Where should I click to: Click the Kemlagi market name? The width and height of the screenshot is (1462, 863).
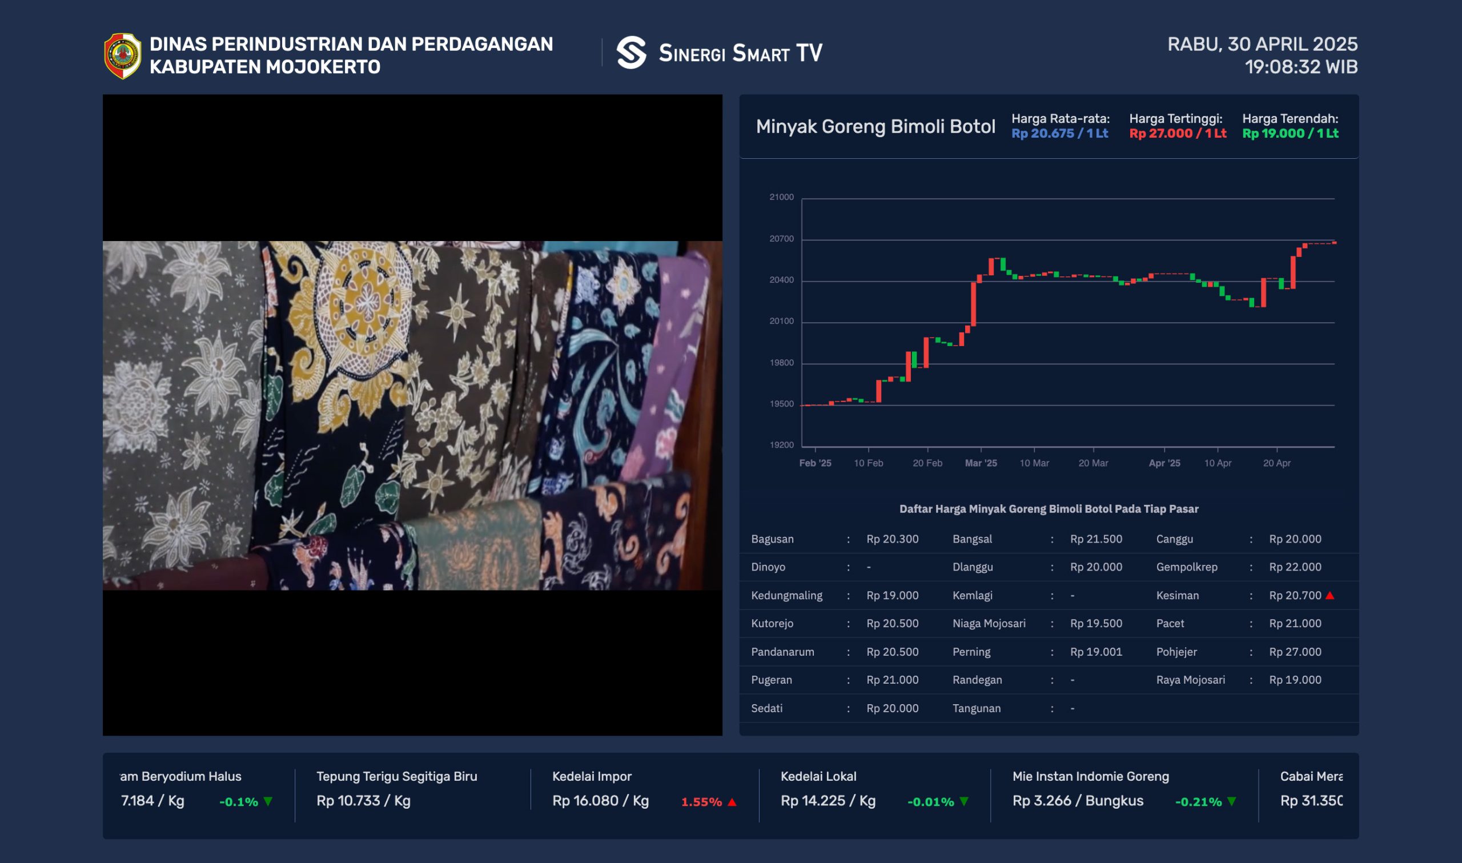click(972, 596)
